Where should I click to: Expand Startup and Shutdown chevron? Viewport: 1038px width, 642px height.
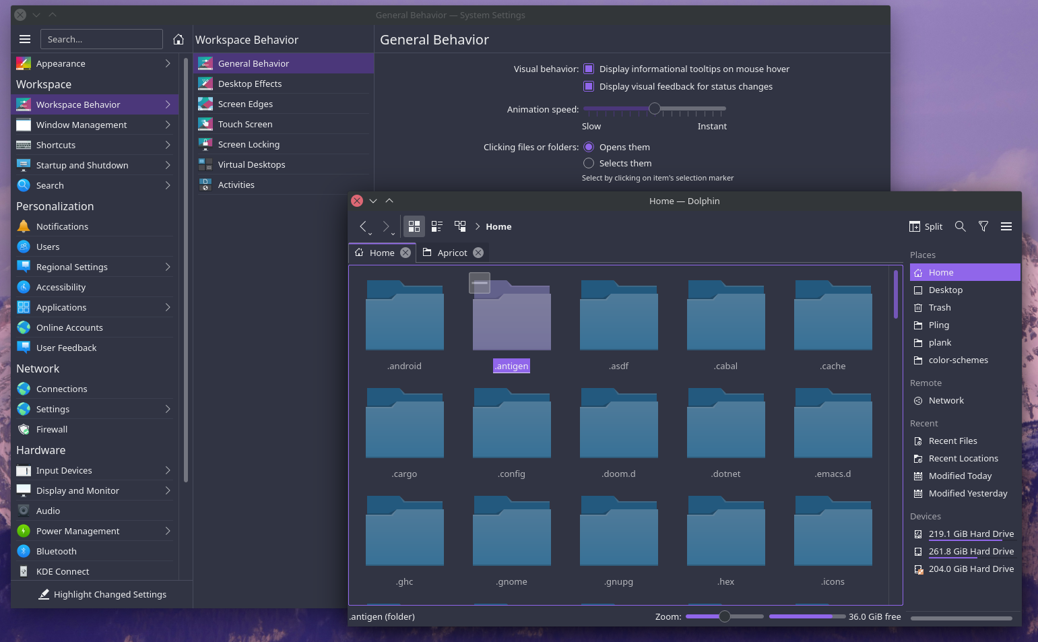tap(168, 165)
